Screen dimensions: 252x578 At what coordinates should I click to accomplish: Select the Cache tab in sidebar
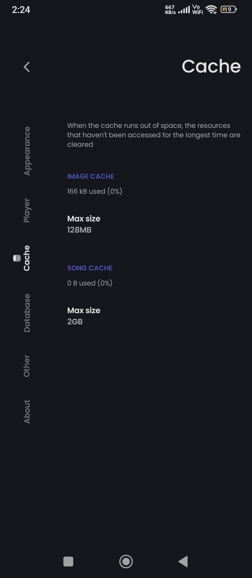point(27,258)
